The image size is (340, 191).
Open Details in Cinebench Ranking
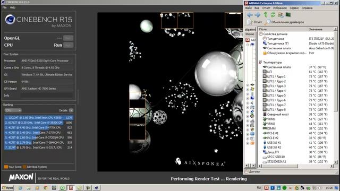71,110
